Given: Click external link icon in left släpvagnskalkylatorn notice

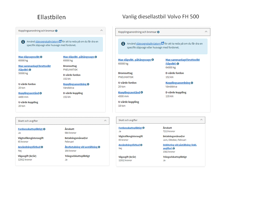Looking at the screenshot, I should click(60, 41).
